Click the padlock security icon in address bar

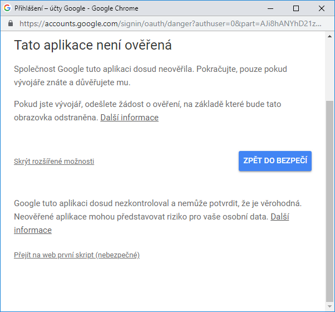[x=11, y=23]
